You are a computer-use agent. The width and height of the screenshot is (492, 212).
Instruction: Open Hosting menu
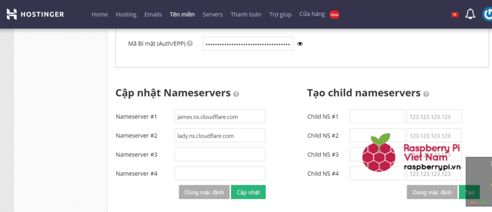[126, 15]
